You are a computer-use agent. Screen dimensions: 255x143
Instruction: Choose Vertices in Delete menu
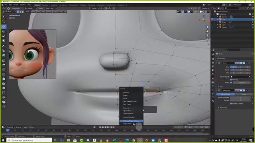(126, 93)
